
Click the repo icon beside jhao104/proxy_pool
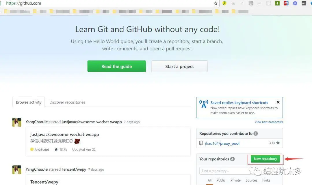(x=201, y=143)
